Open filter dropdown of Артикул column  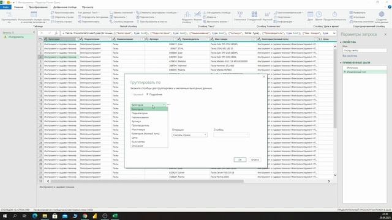175,39
